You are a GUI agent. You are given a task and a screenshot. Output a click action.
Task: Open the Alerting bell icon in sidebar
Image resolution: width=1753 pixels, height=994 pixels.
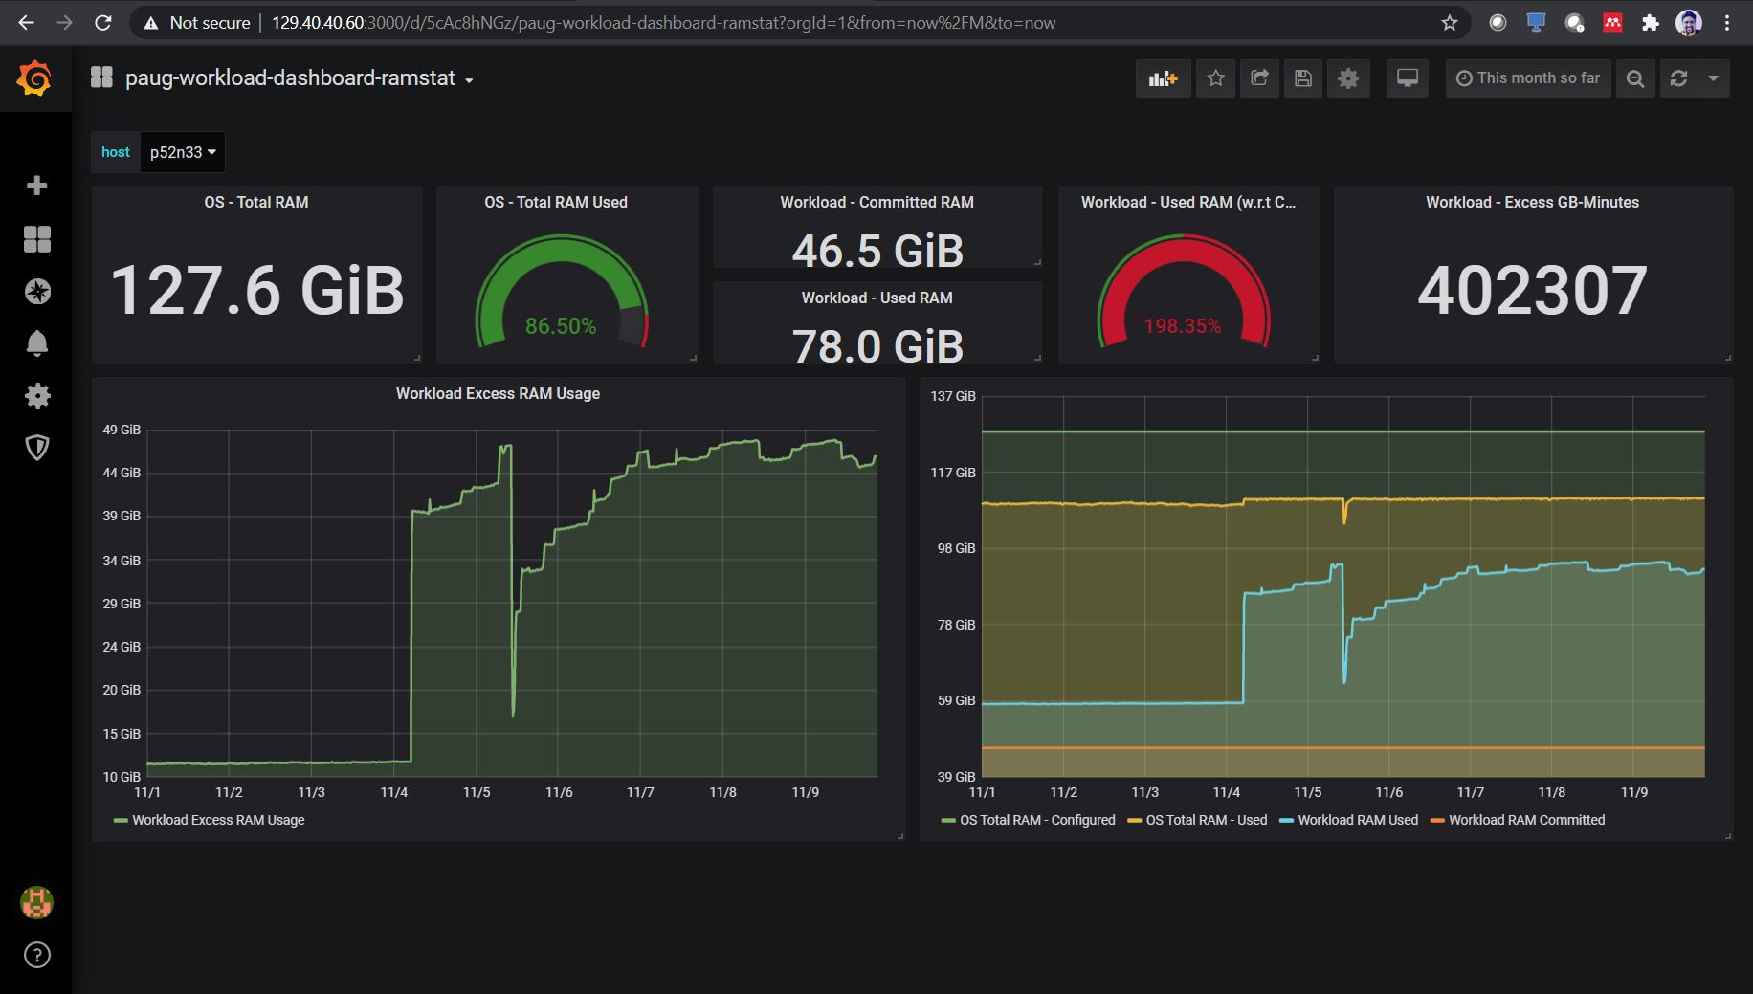pos(37,343)
